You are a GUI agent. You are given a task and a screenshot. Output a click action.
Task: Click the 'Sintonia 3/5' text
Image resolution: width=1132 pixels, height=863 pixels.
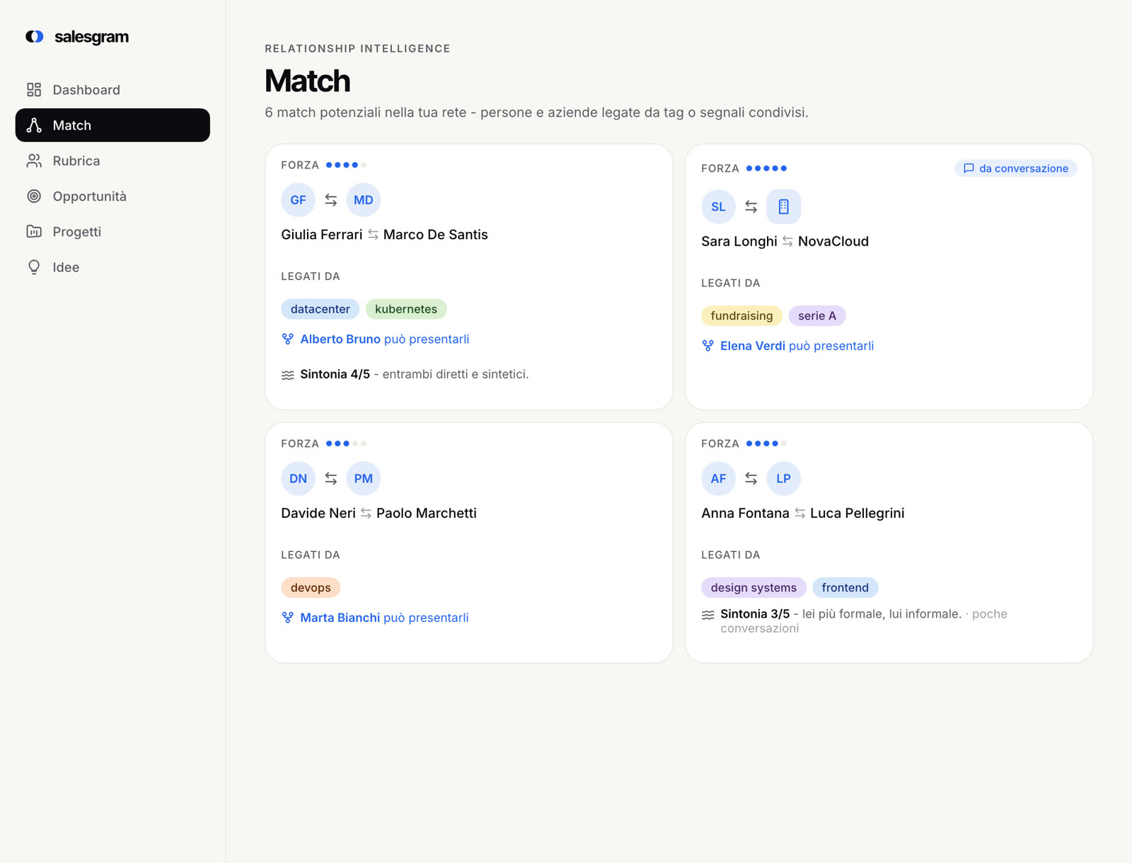[756, 614]
